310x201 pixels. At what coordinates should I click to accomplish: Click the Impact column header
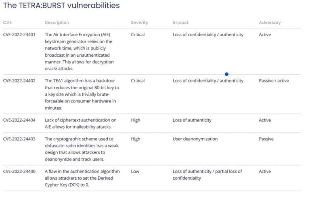pos(180,23)
